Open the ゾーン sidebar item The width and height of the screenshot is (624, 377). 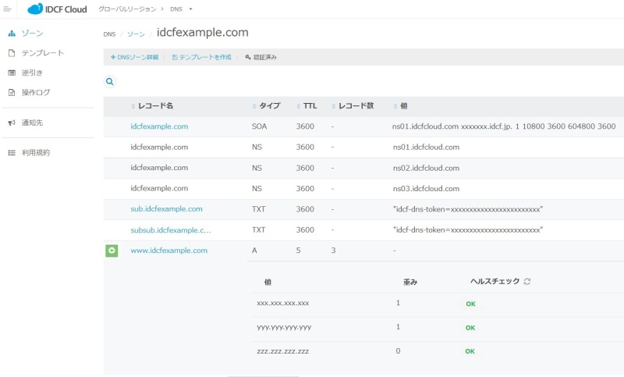pos(31,34)
